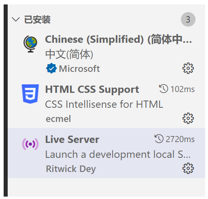
Task: Click the ecmel publisher name
Action: (58, 119)
